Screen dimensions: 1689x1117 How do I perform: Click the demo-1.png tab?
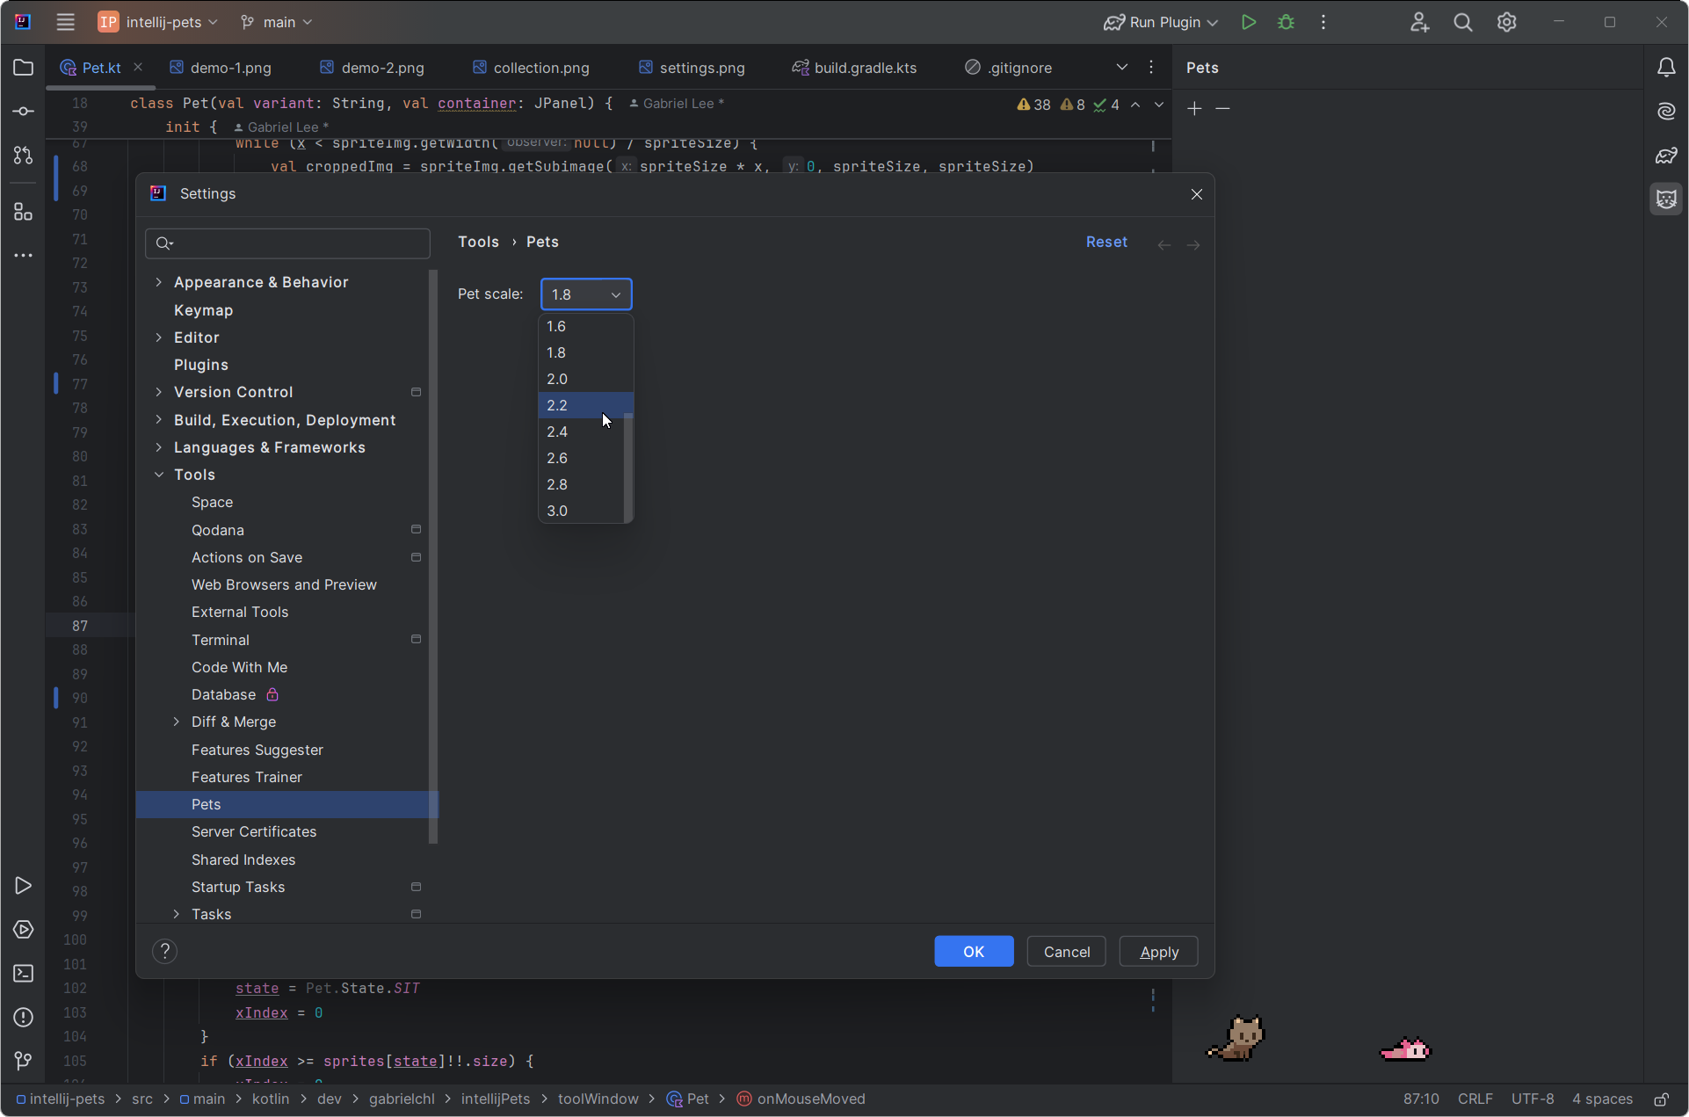coord(230,68)
